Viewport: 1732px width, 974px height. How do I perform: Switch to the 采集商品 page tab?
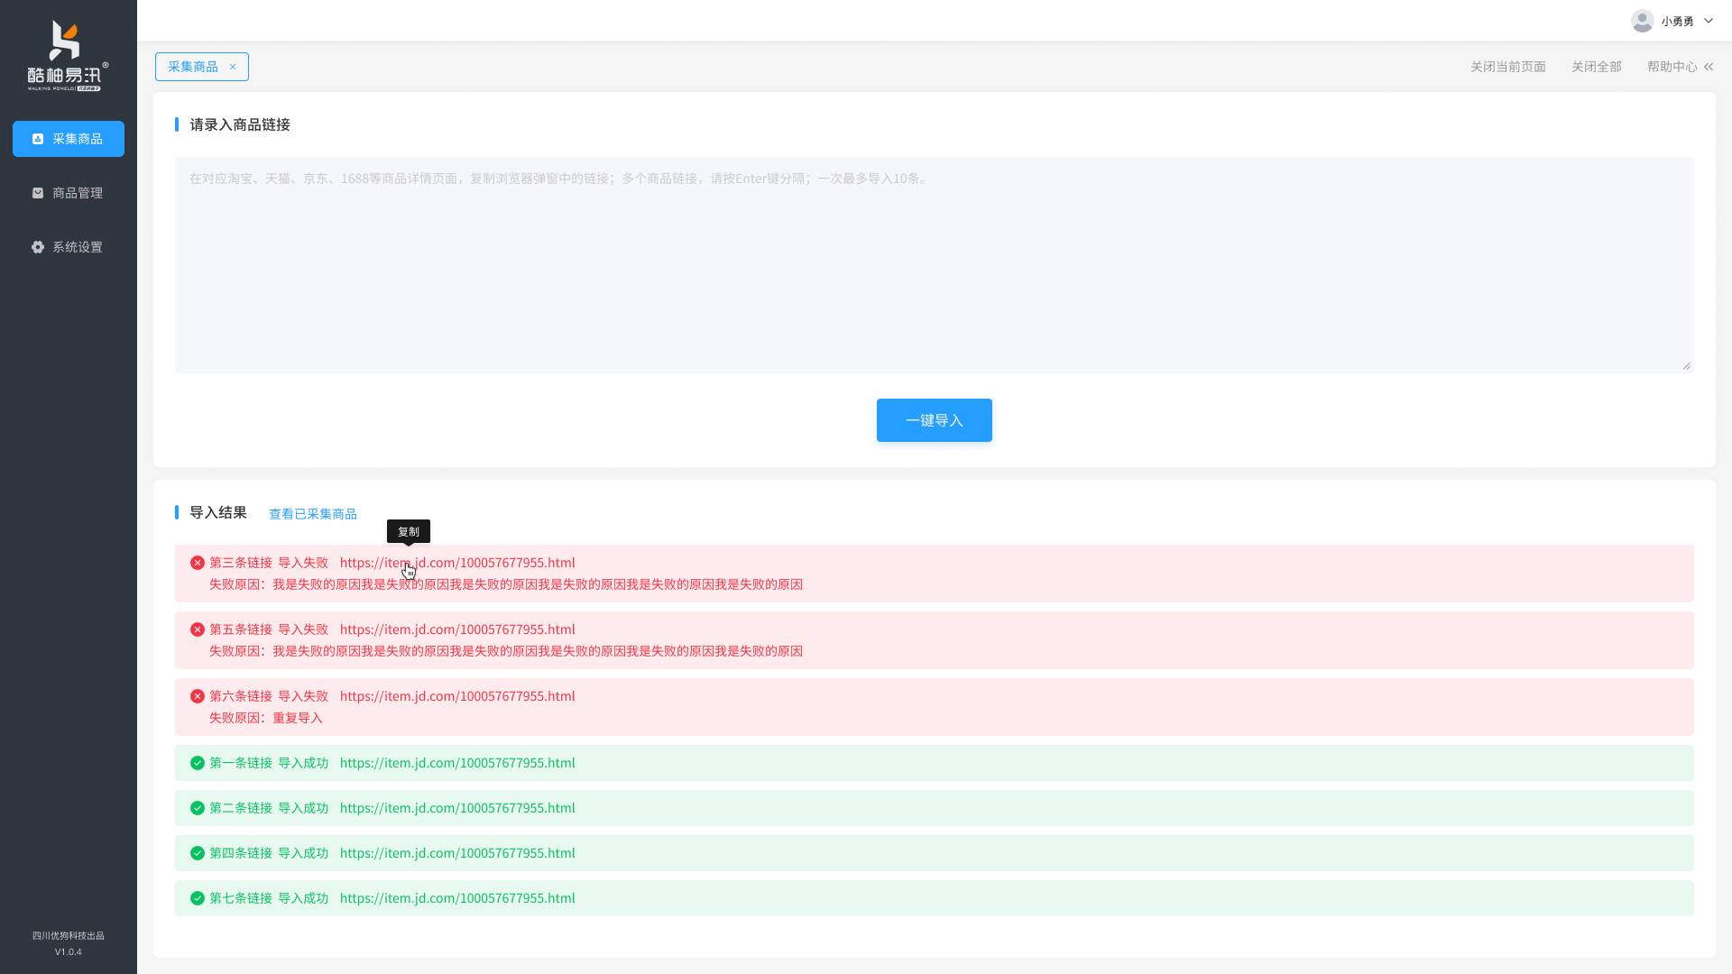click(x=192, y=67)
